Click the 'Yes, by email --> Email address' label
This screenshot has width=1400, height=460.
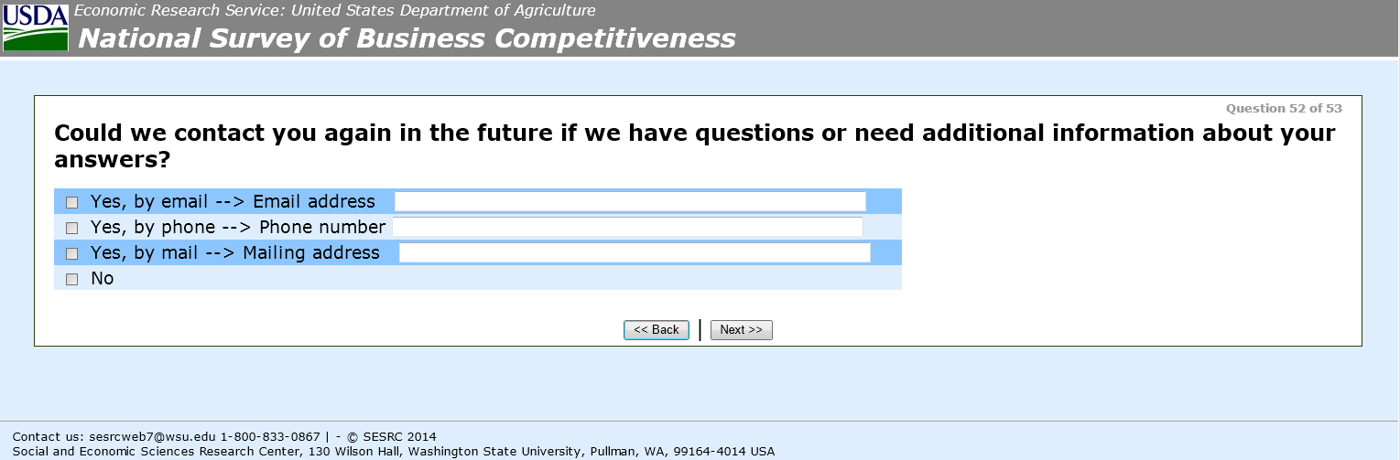point(233,202)
